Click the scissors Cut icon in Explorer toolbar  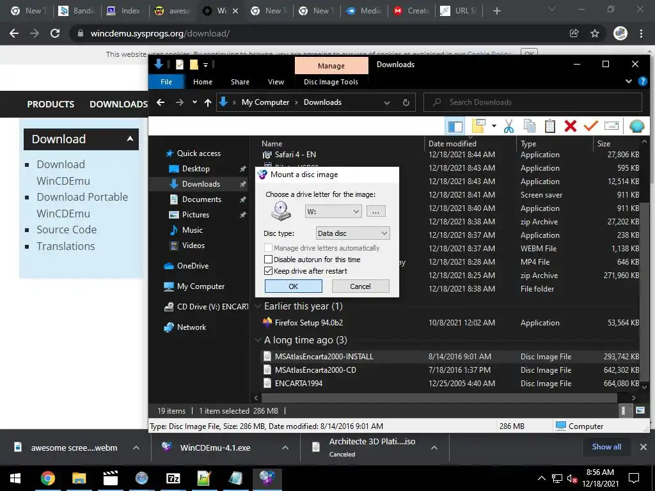pyautogui.click(x=509, y=126)
